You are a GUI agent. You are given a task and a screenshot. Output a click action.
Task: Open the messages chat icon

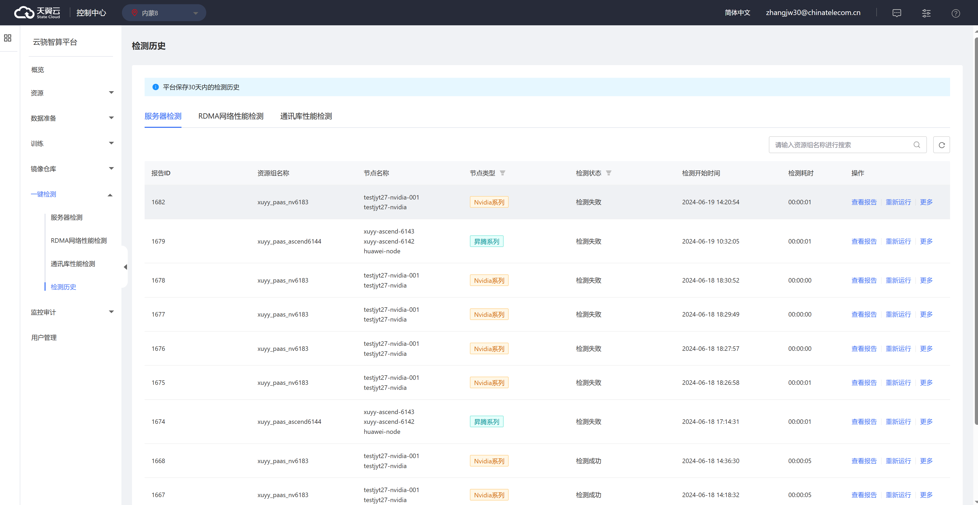(897, 13)
